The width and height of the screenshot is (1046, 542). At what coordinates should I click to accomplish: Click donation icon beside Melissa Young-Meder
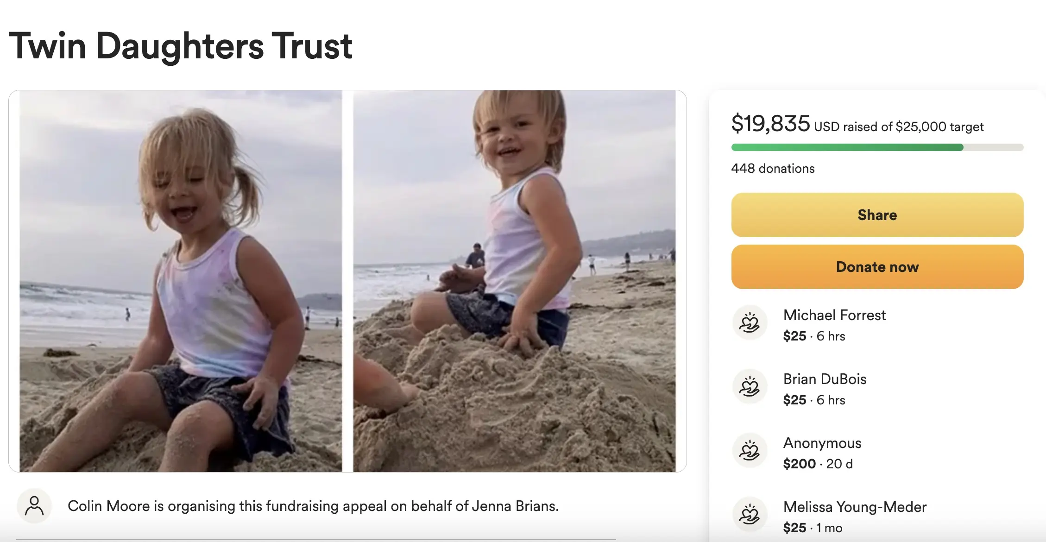pos(750,515)
